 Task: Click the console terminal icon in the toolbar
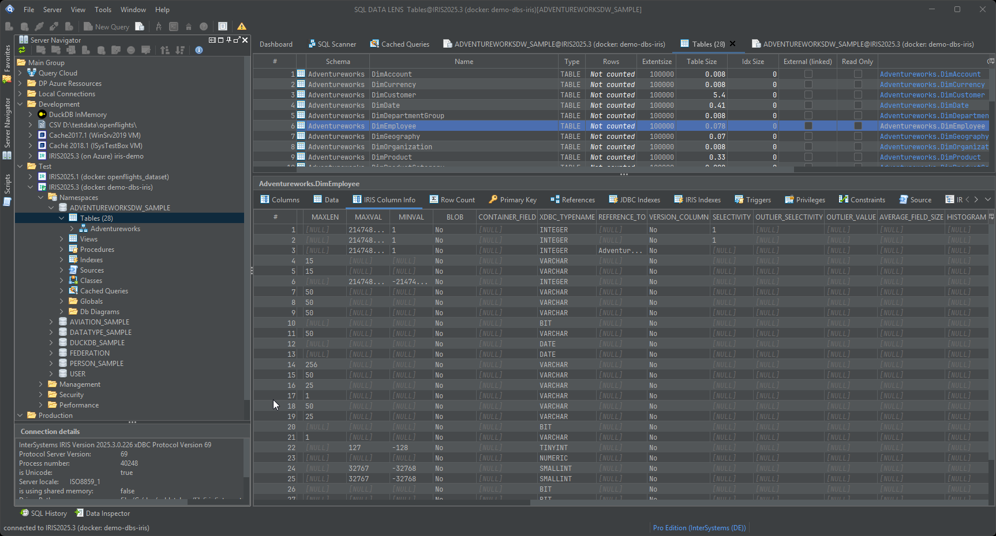(174, 27)
